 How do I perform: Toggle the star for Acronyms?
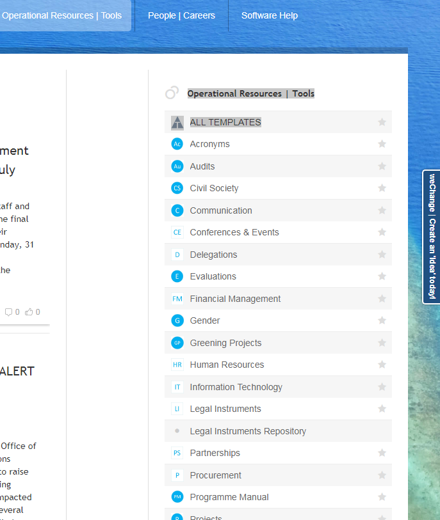click(382, 144)
